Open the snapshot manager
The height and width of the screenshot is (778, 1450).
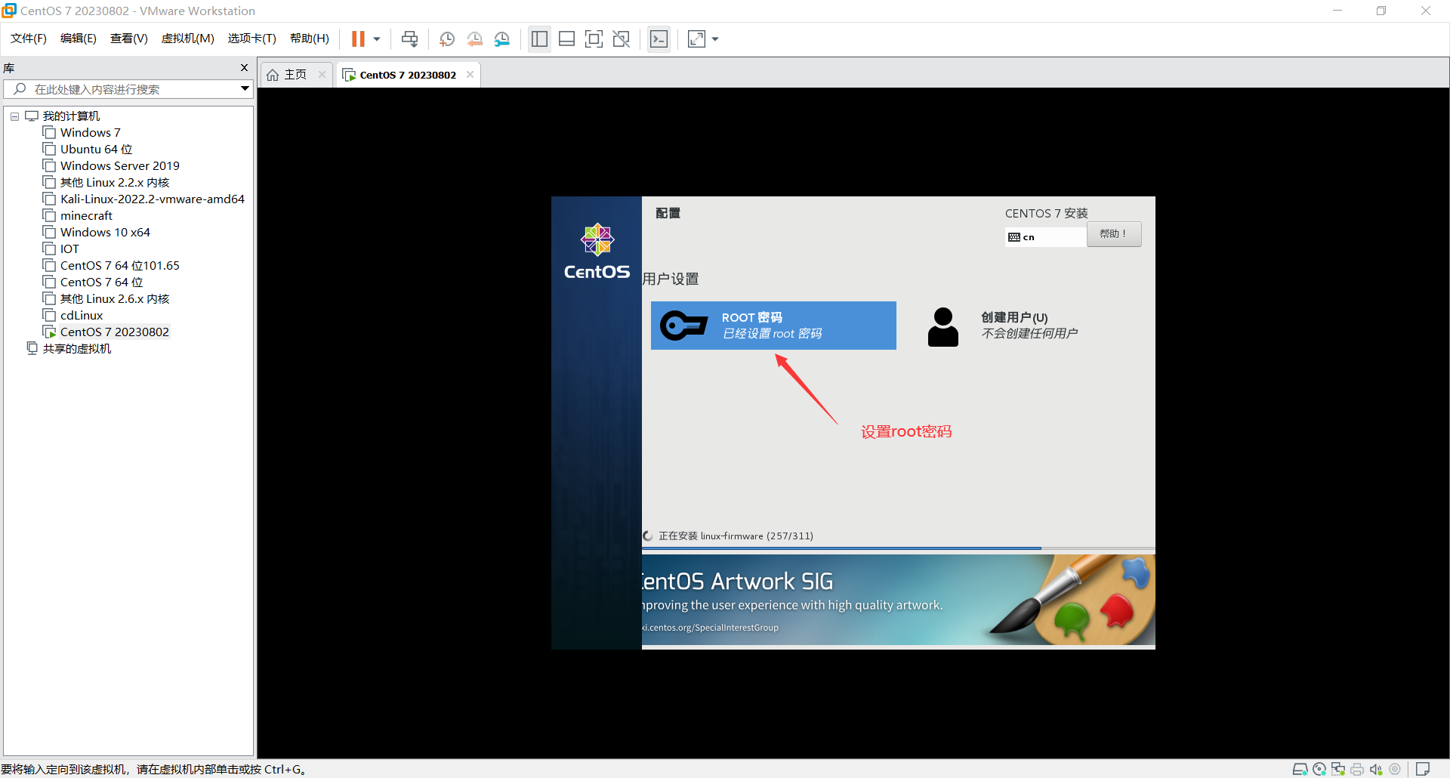pos(502,39)
